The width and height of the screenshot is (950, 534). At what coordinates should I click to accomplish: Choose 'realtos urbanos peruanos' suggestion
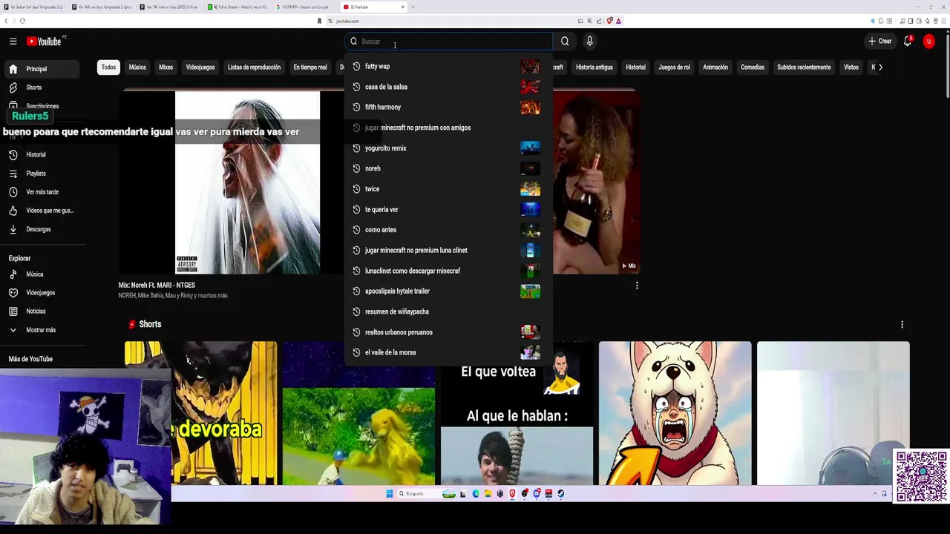[x=448, y=332]
